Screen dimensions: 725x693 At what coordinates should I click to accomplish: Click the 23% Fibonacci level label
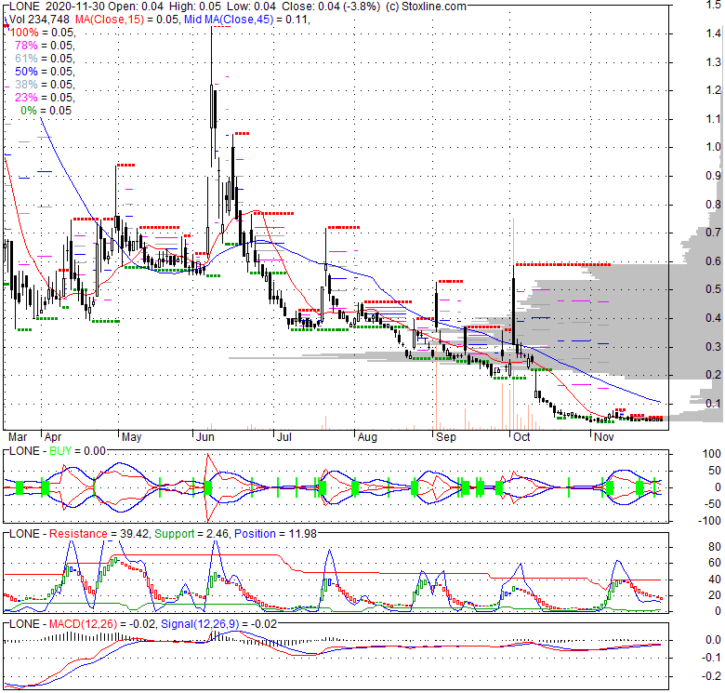[26, 97]
